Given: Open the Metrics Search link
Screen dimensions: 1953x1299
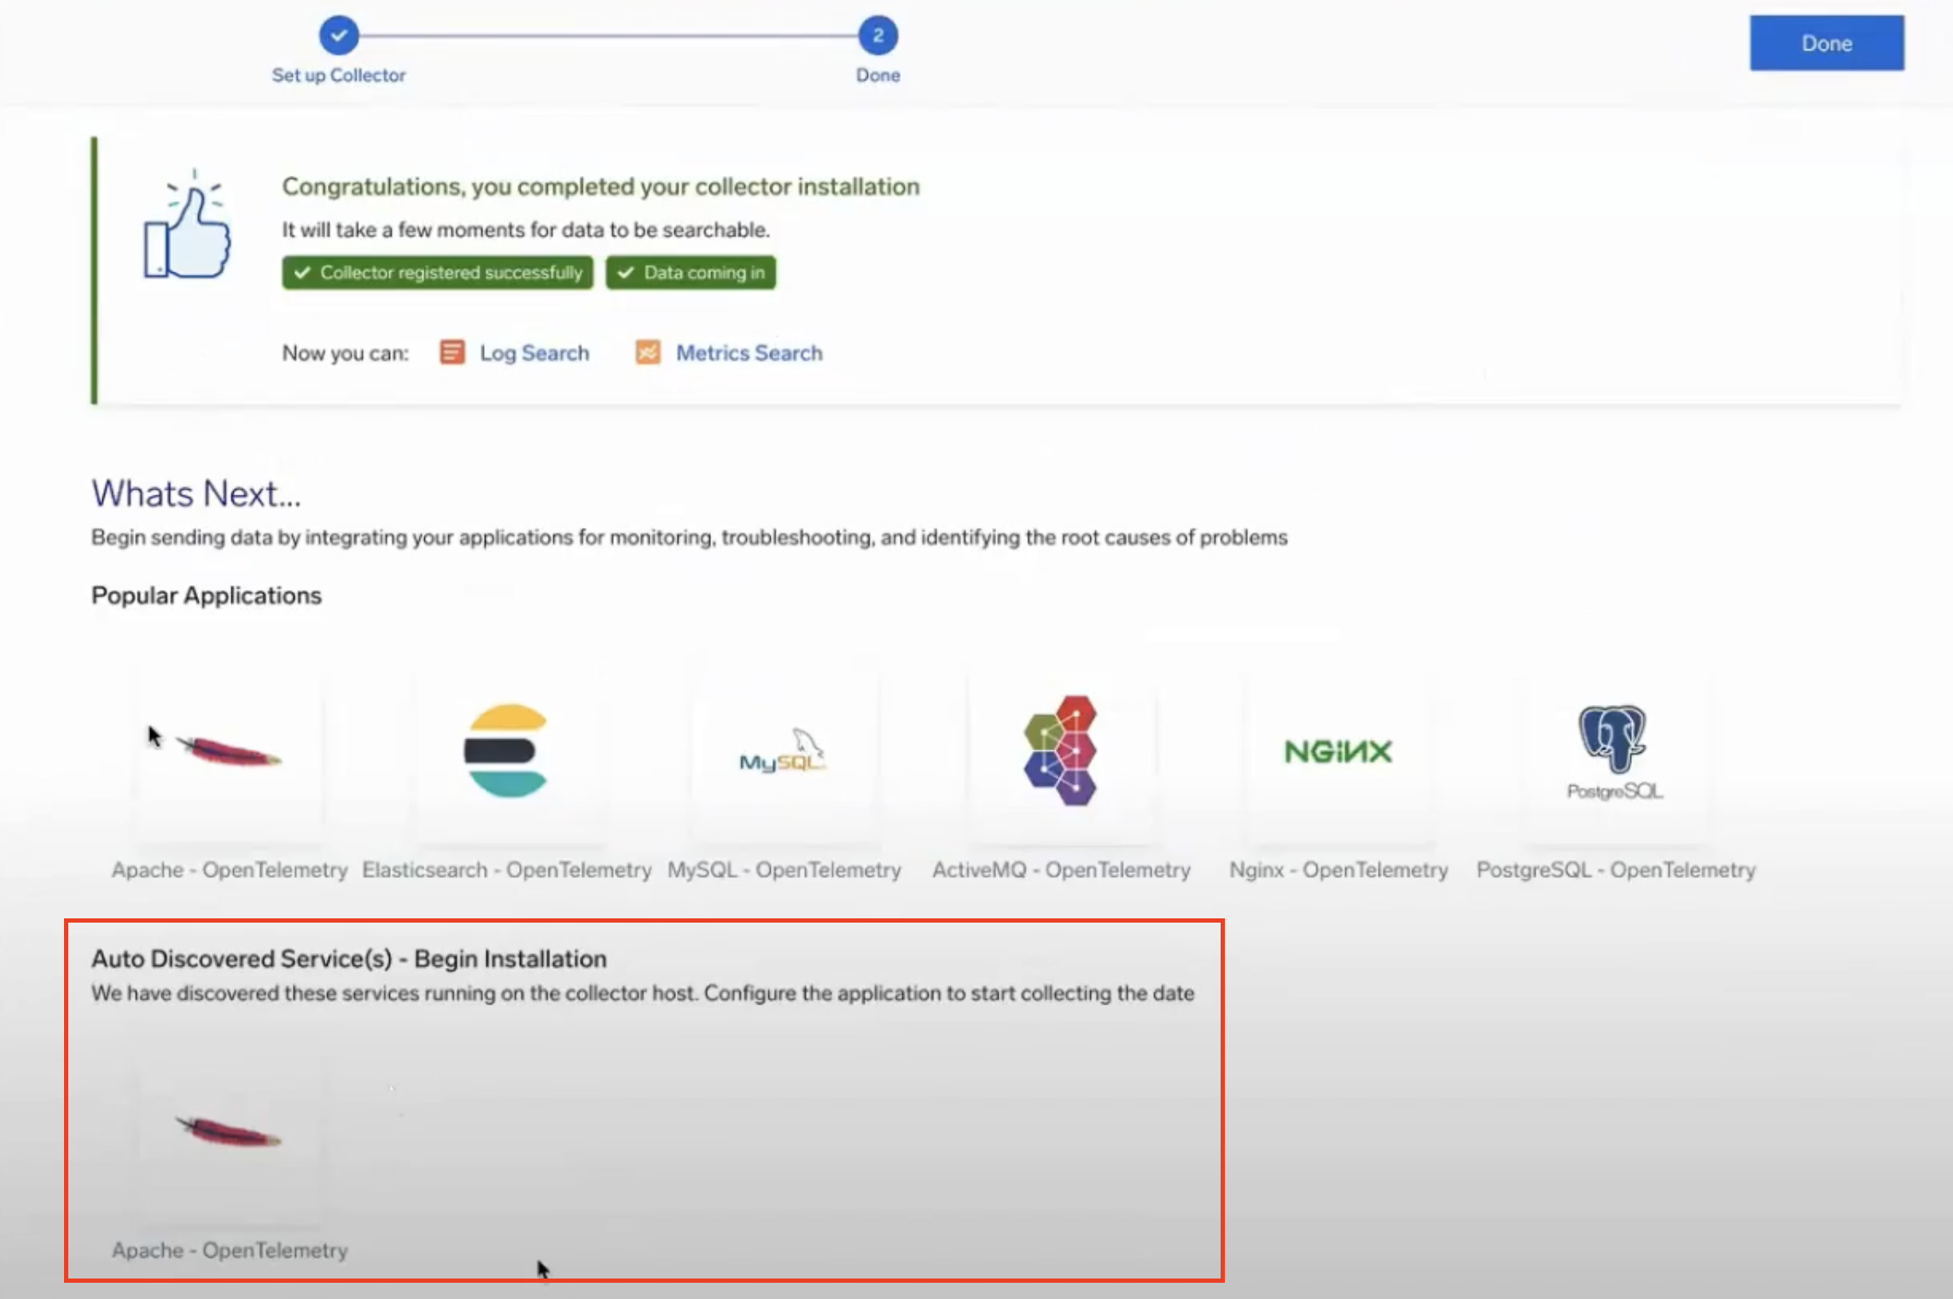Looking at the screenshot, I should (x=749, y=352).
